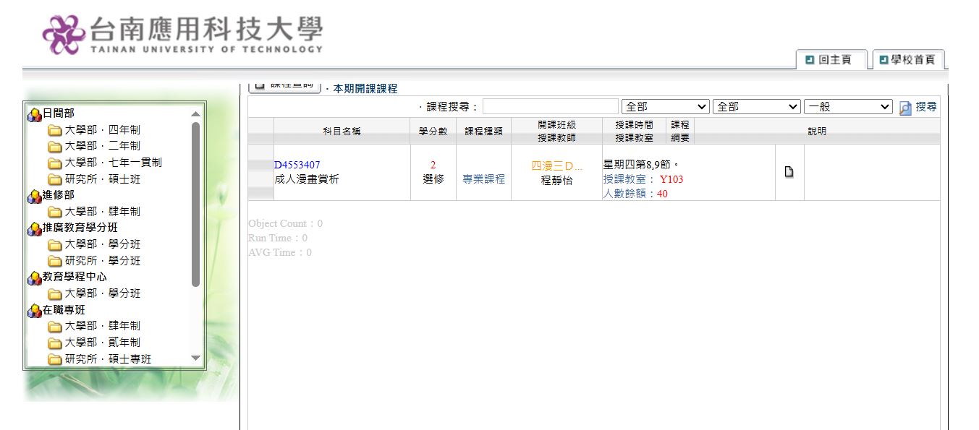Open folder 研究所．碩士班
The height and width of the screenshot is (430, 979).
coord(103,179)
